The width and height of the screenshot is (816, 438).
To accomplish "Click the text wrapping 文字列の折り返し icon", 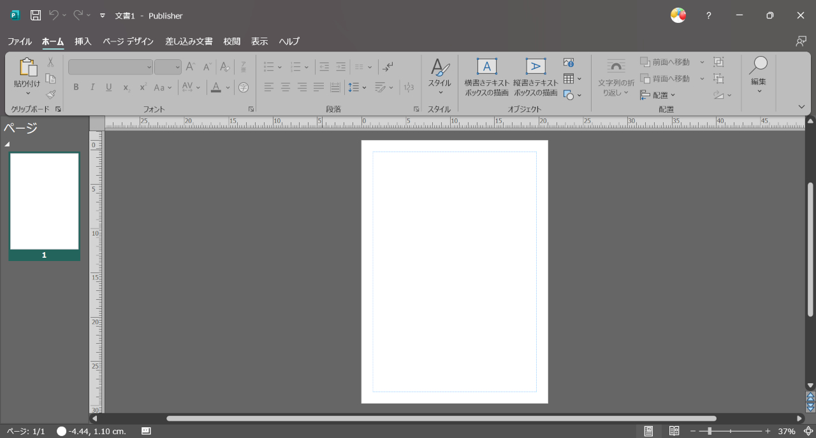I will (x=616, y=78).
